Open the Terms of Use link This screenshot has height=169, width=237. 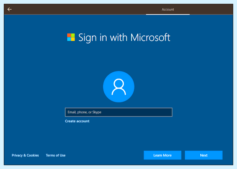pyautogui.click(x=56, y=155)
